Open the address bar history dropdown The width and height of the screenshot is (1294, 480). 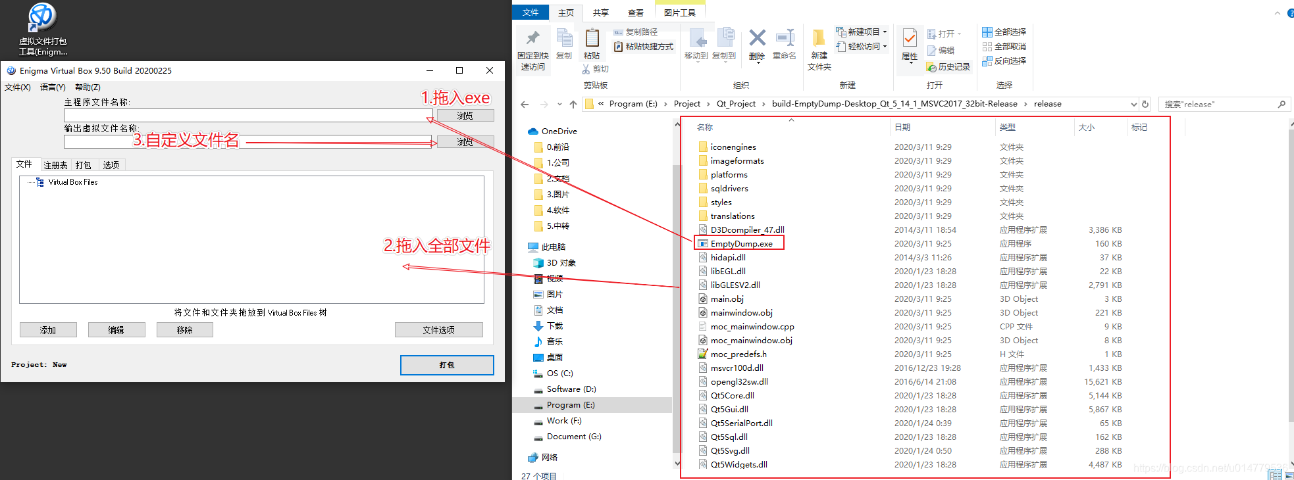[1133, 104]
